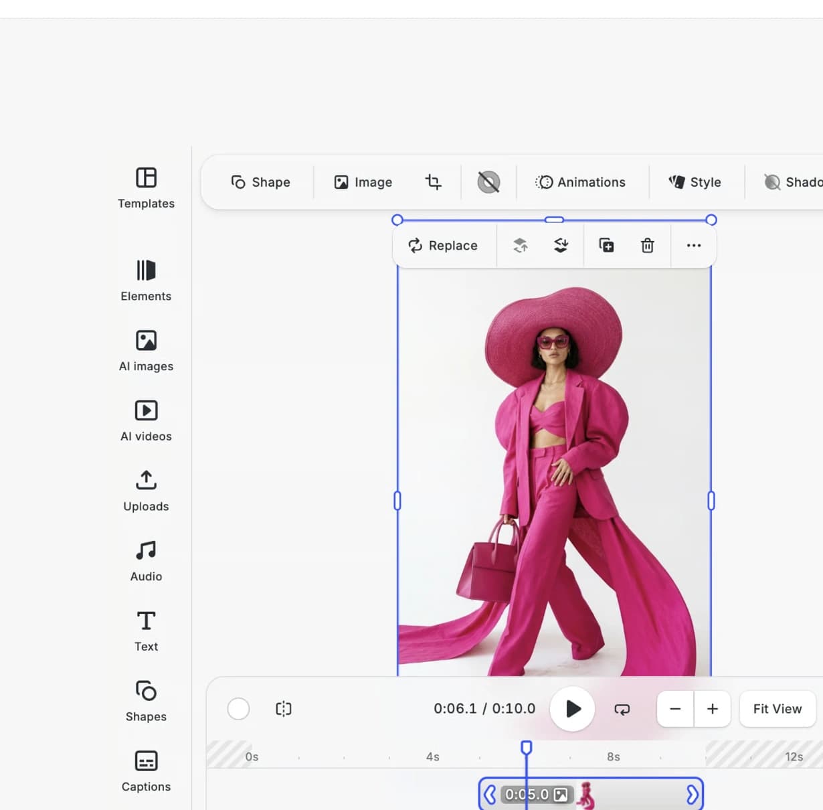Click the 4s mark on timeline ruler
Screen dimensions: 823x810
tap(433, 756)
